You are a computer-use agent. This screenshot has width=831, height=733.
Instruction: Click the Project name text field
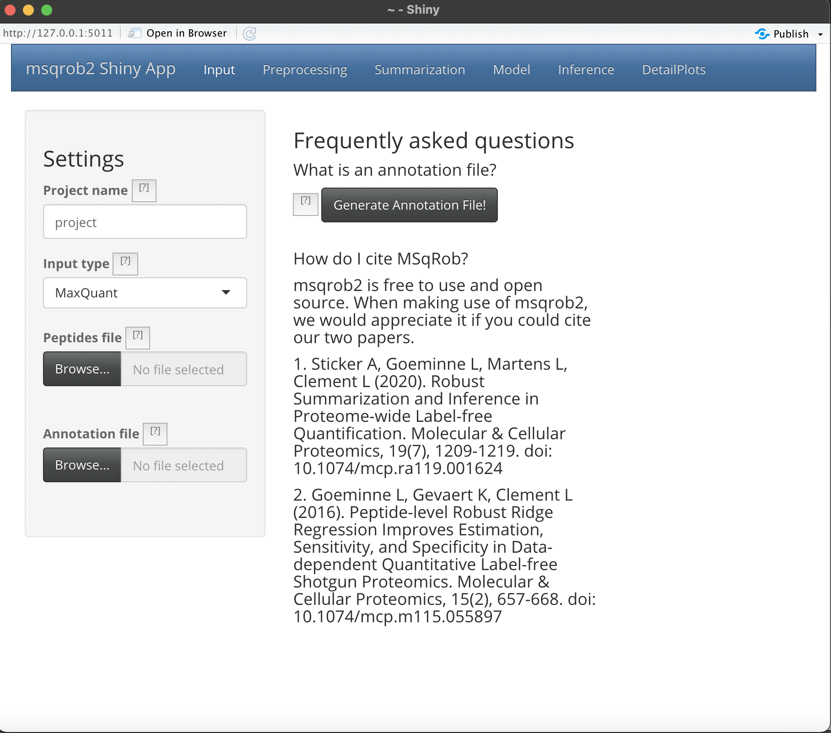pyautogui.click(x=145, y=222)
